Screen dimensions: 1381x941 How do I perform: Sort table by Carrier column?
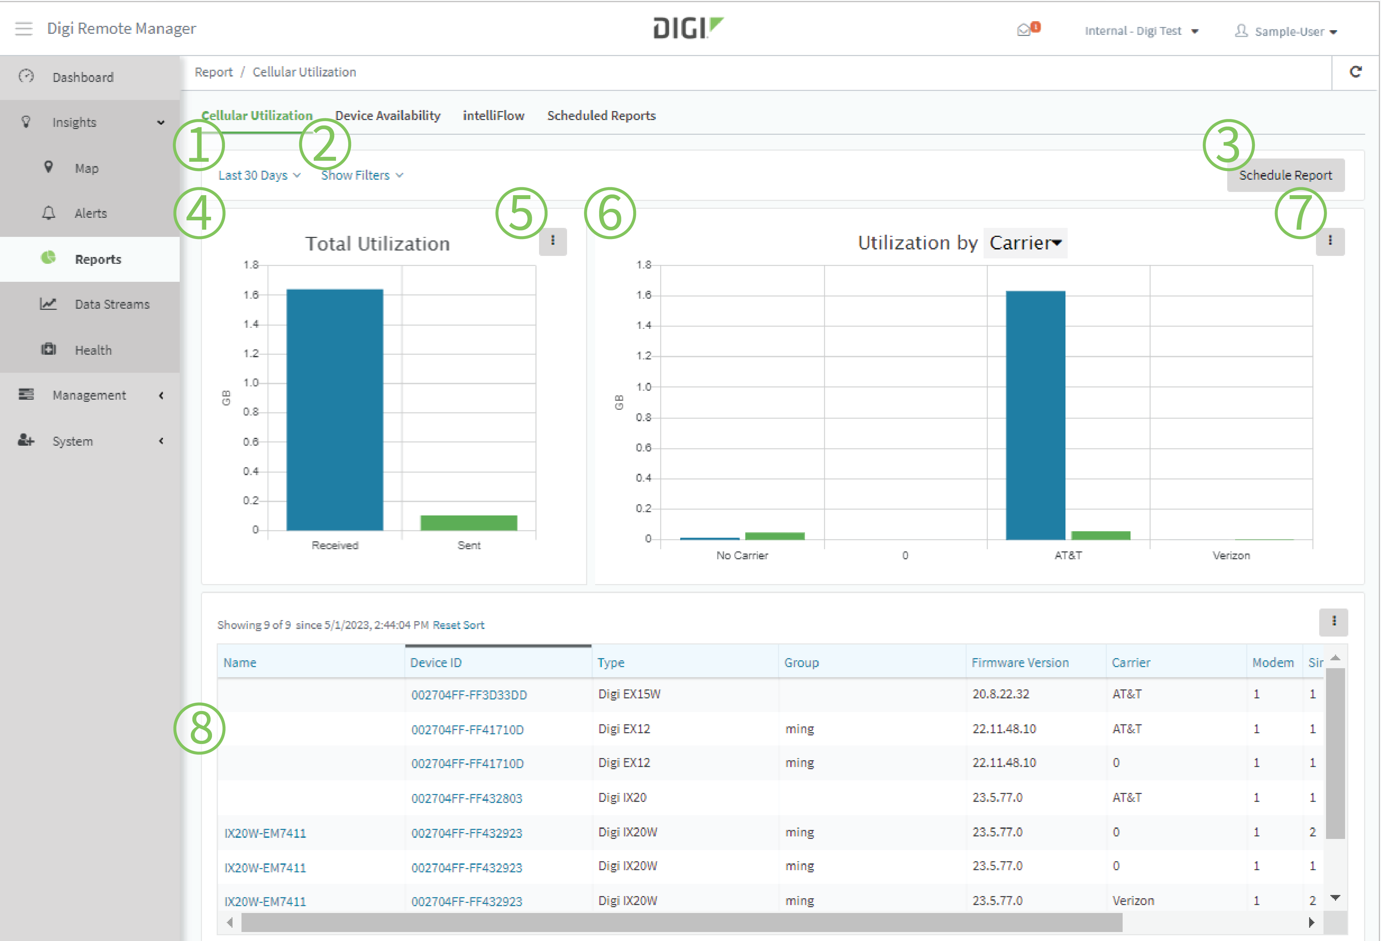(x=1131, y=662)
